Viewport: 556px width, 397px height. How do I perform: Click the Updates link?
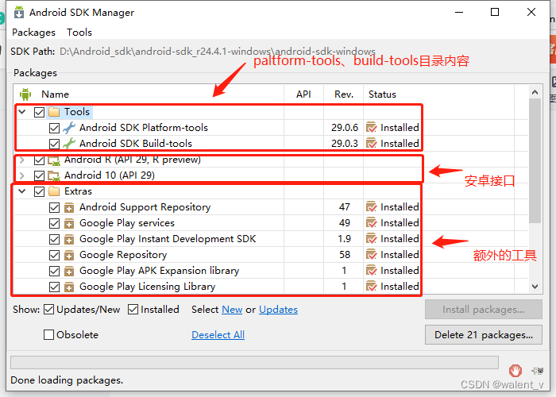[x=278, y=310]
